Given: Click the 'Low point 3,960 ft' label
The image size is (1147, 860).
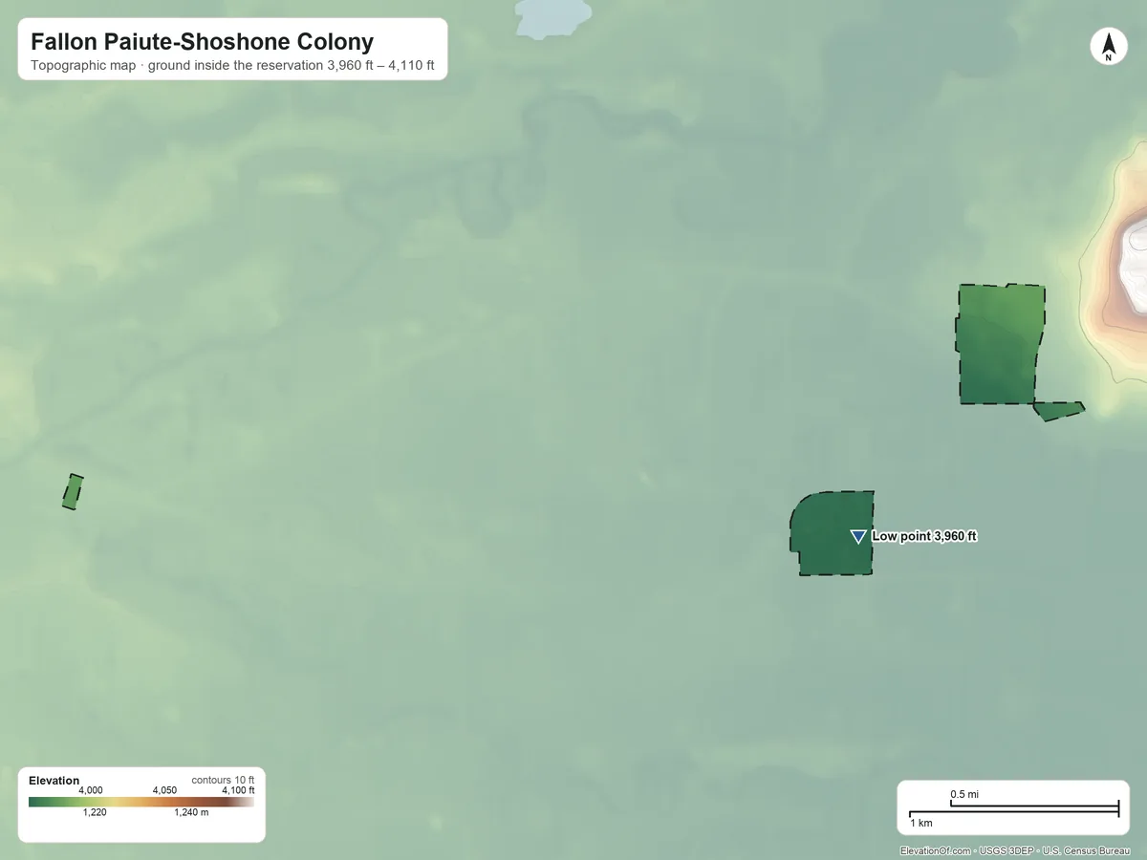Looking at the screenshot, I should click(924, 536).
